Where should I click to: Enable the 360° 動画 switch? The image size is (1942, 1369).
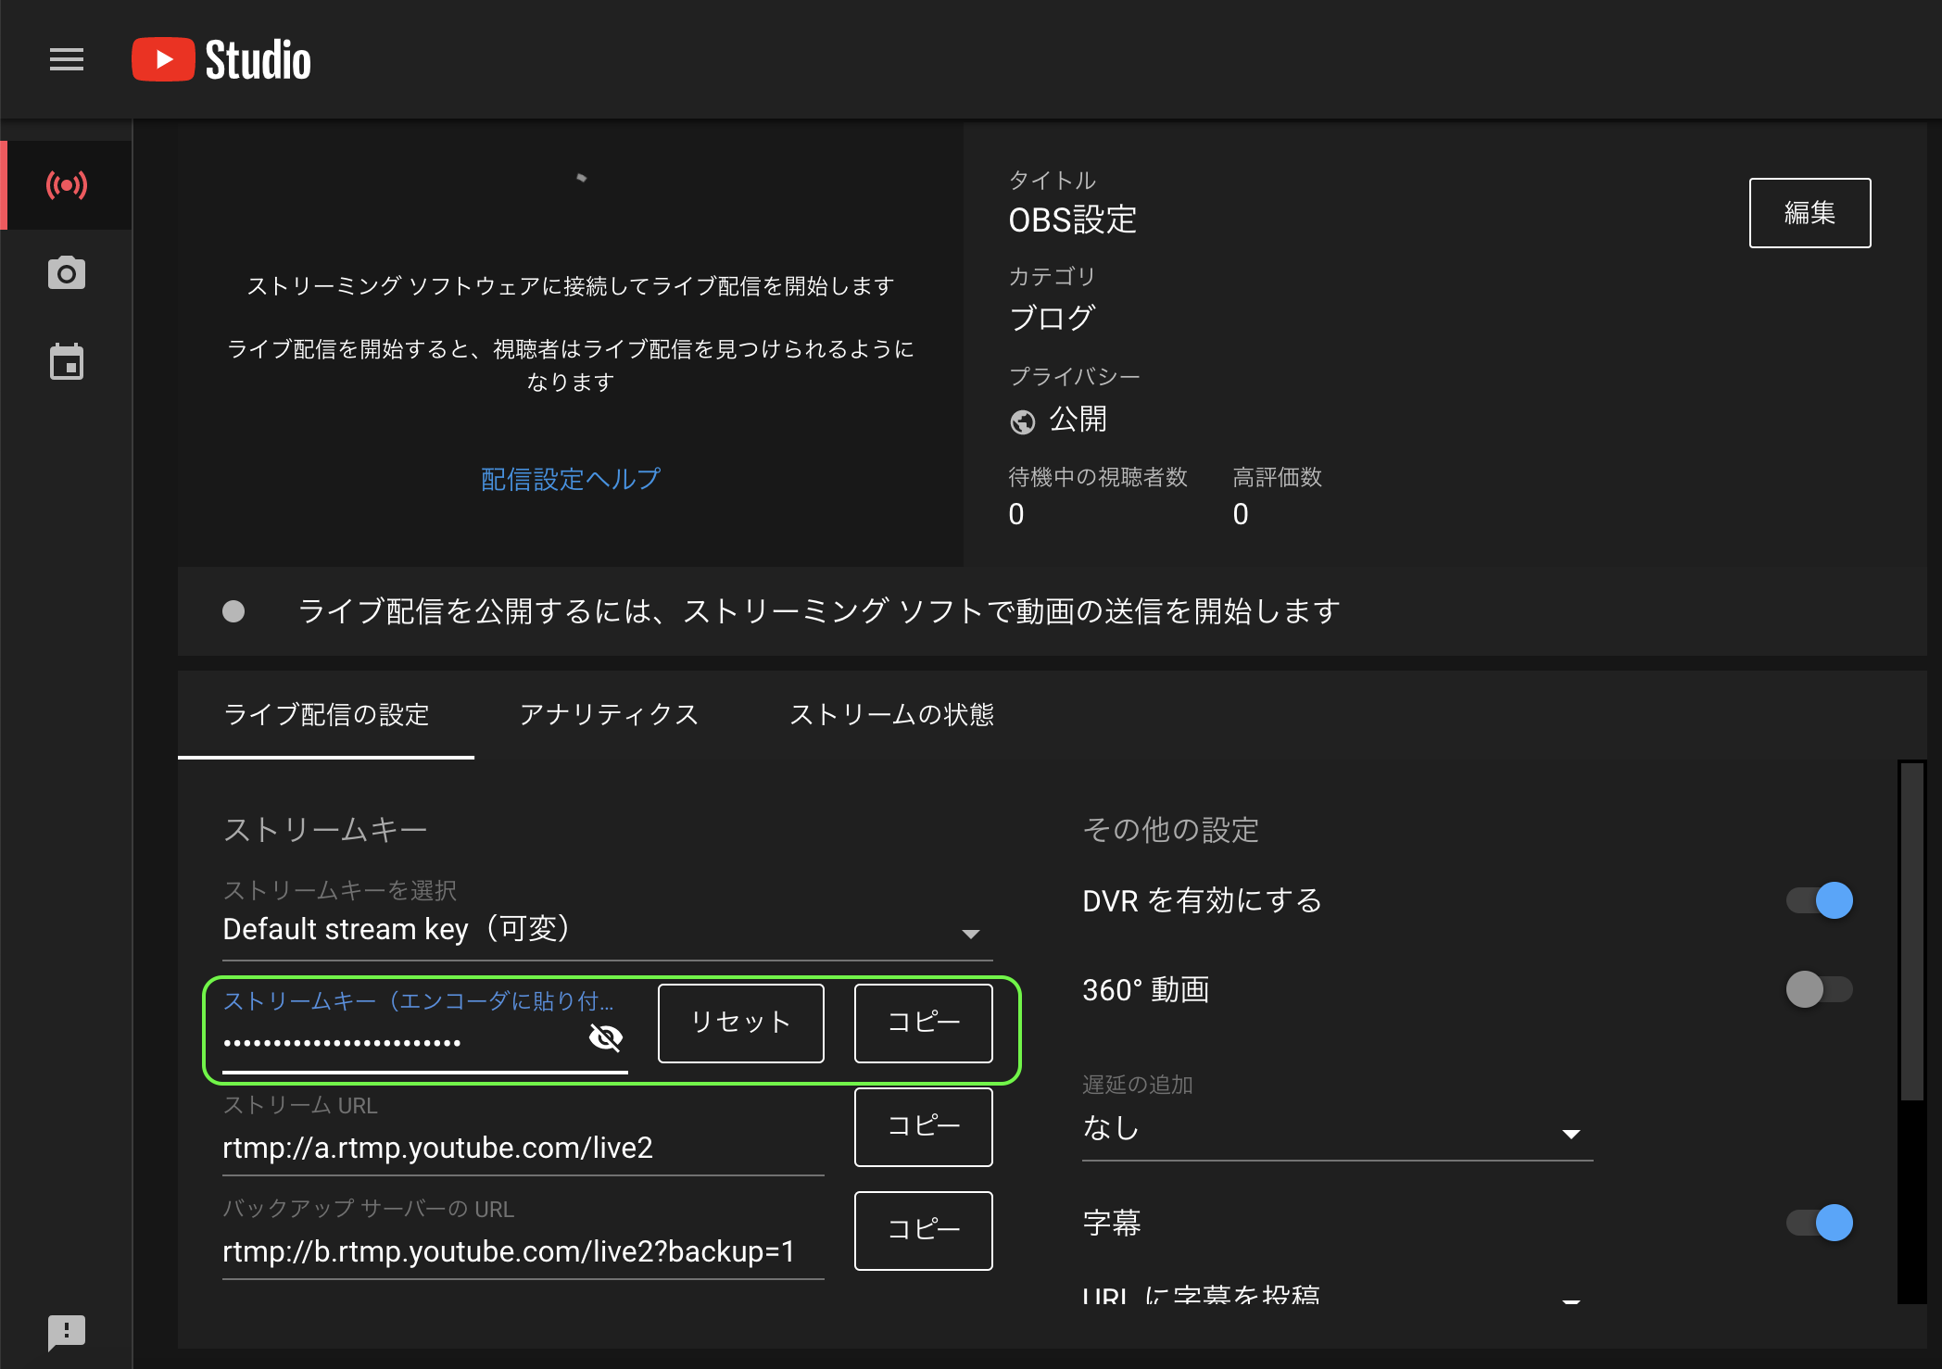pyautogui.click(x=1819, y=989)
